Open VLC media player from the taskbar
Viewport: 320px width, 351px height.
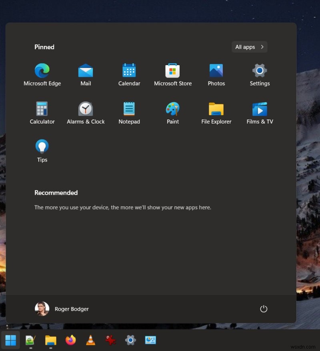point(90,340)
